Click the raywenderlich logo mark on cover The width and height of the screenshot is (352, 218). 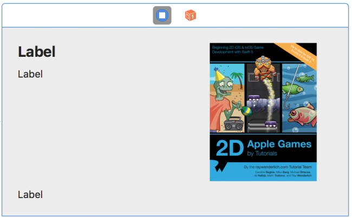[220, 166]
